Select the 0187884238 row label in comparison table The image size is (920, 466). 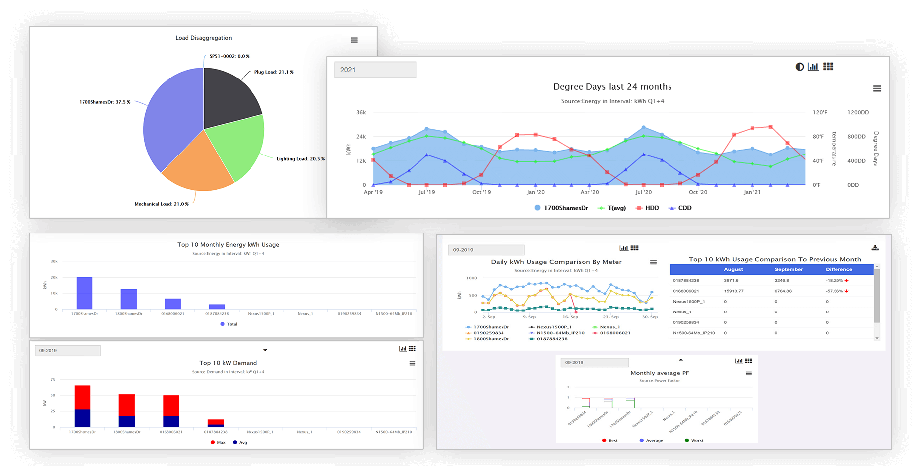click(686, 280)
